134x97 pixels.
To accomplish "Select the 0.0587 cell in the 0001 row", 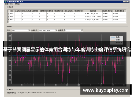I will point(107,14).
